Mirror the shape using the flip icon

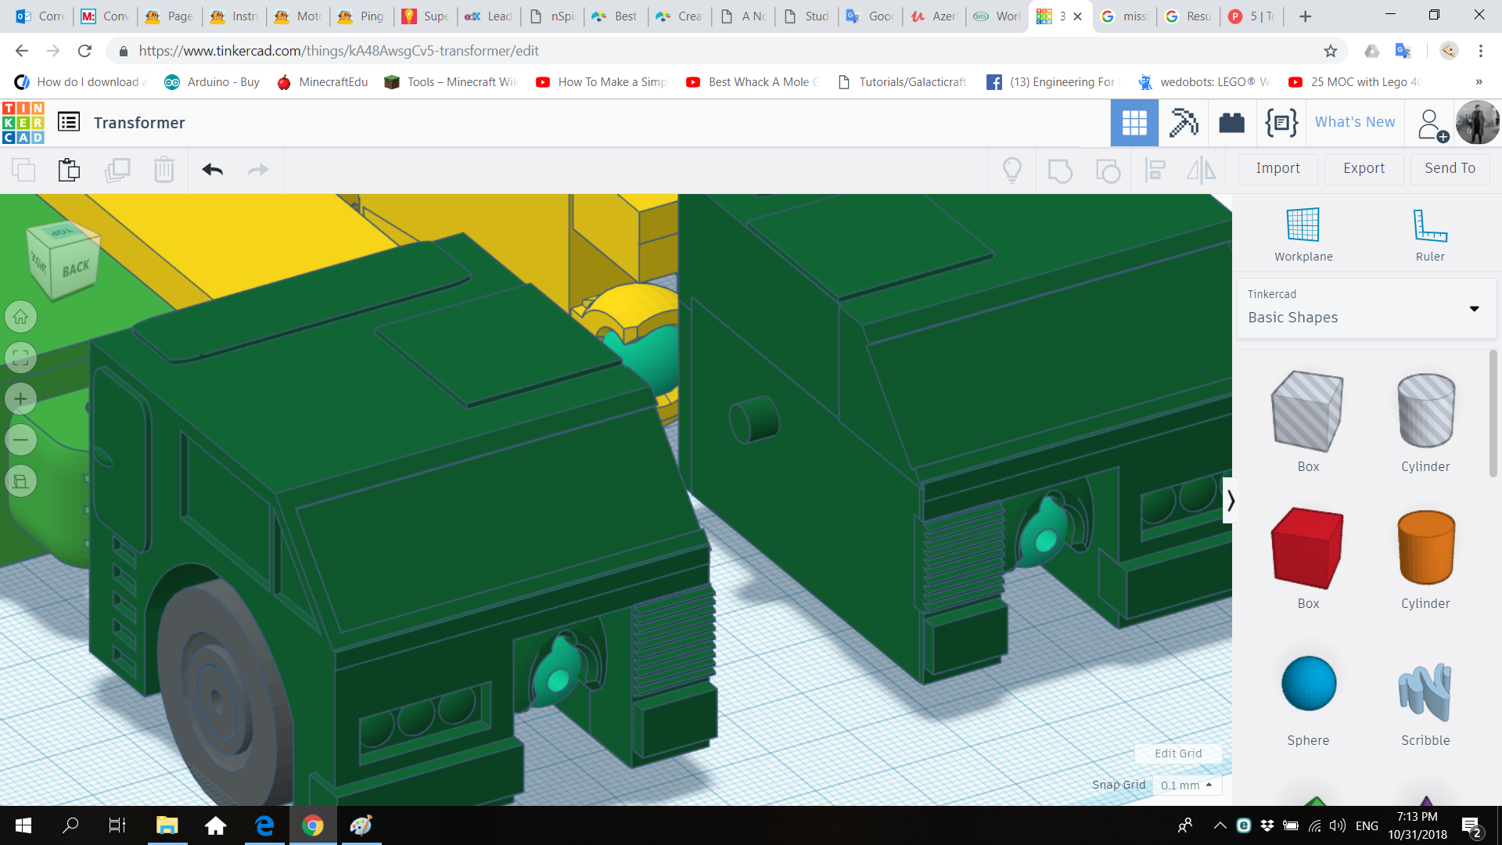click(x=1202, y=170)
